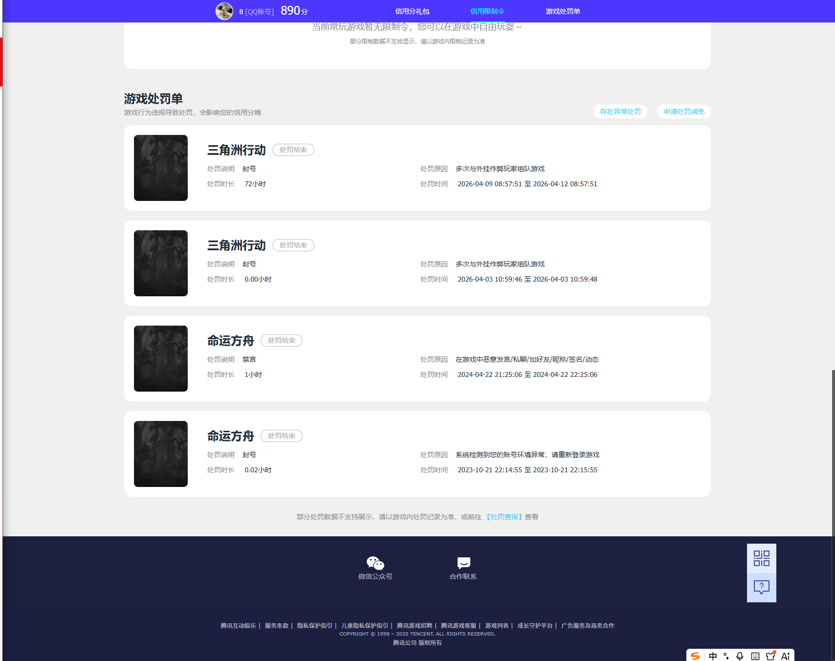Click the 72小时 penalty duration value
Image resolution: width=835 pixels, height=661 pixels.
(255, 184)
